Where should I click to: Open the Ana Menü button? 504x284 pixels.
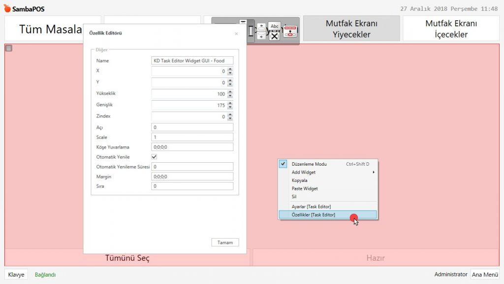[x=485, y=275]
